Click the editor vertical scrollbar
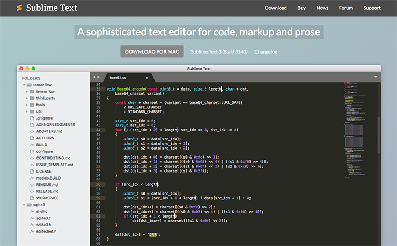Viewport: 397px width, 246px height. (x=379, y=135)
